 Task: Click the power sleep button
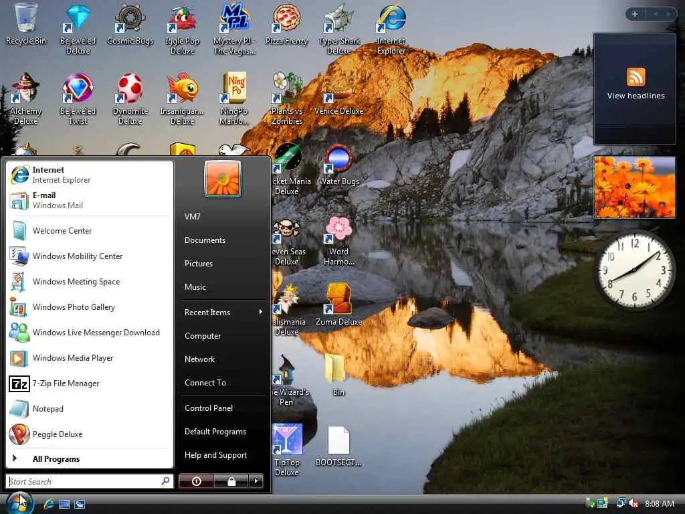point(196,481)
